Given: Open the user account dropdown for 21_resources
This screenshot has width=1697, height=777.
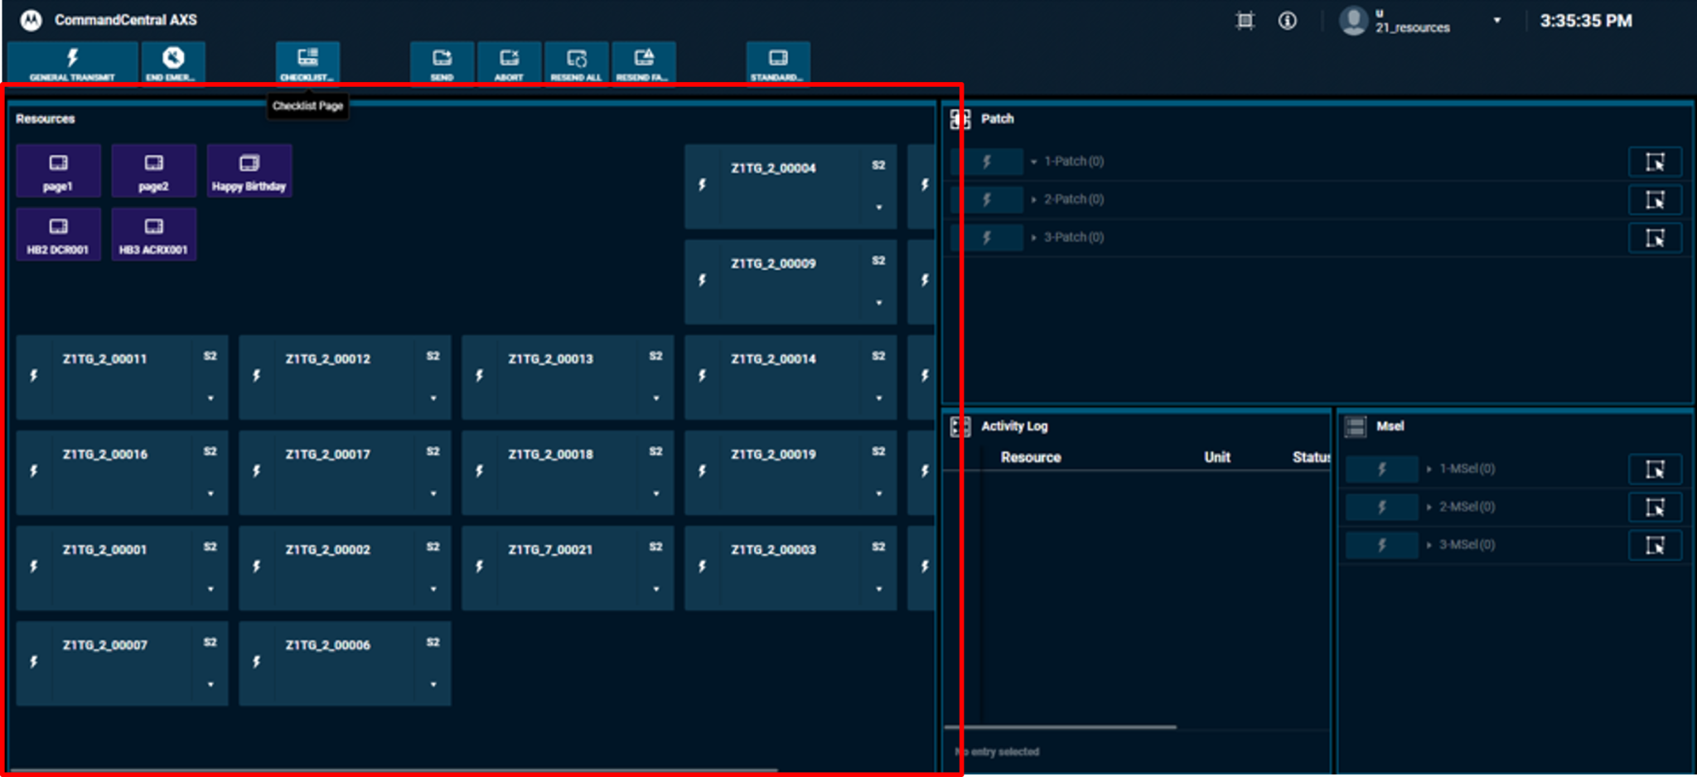Looking at the screenshot, I should click(1496, 22).
